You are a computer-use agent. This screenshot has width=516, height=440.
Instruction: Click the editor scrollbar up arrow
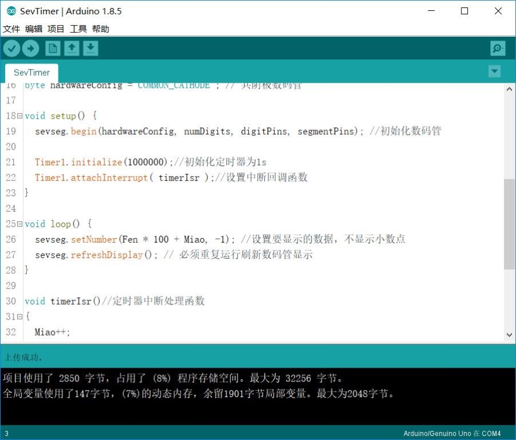click(x=509, y=89)
